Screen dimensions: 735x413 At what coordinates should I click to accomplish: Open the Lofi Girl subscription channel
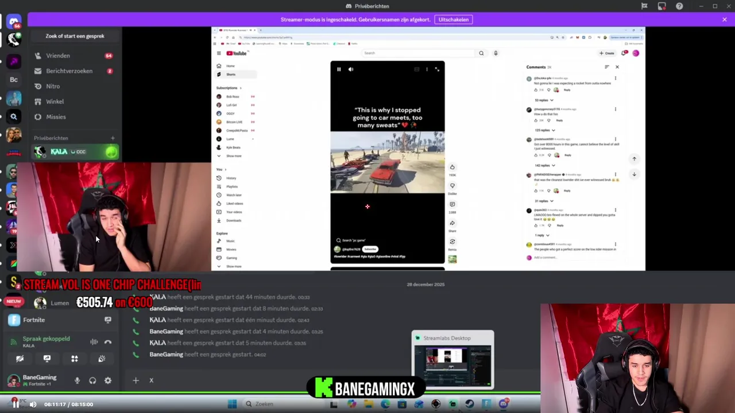(235, 105)
